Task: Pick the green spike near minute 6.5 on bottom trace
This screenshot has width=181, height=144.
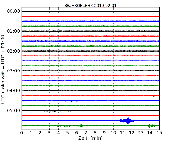Action: pos(81,125)
